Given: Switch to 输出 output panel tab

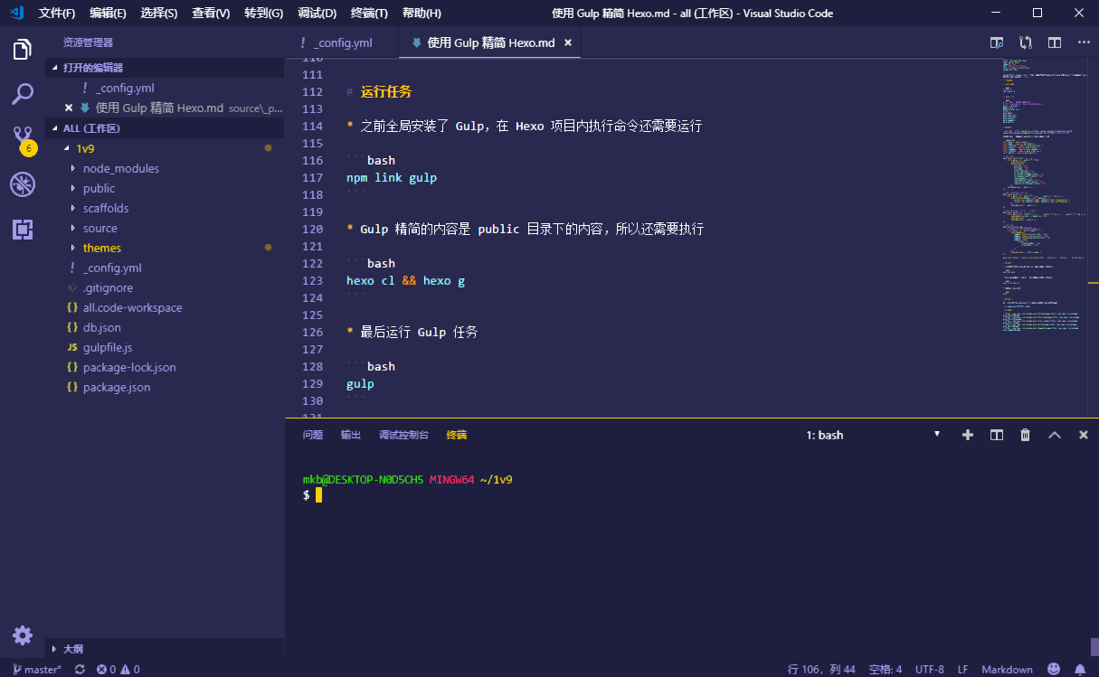Looking at the screenshot, I should (x=351, y=435).
